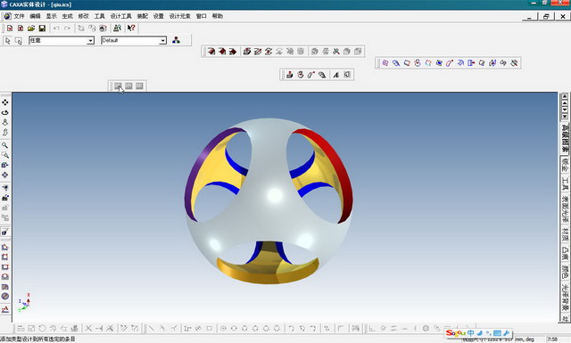Click the Sogou 中 language toggle
Screen dimensions: 571x343
pos(471,333)
